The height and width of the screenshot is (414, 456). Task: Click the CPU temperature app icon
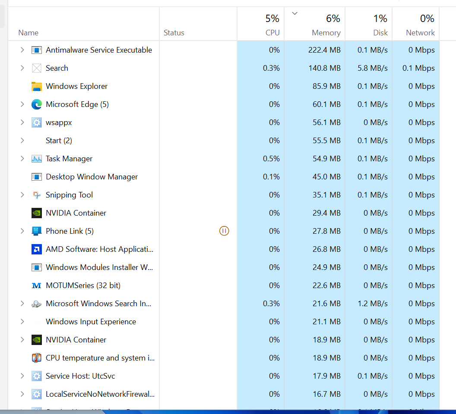point(37,358)
